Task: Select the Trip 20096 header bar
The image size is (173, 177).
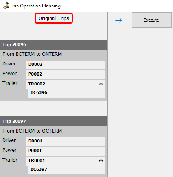Action: click(54, 44)
